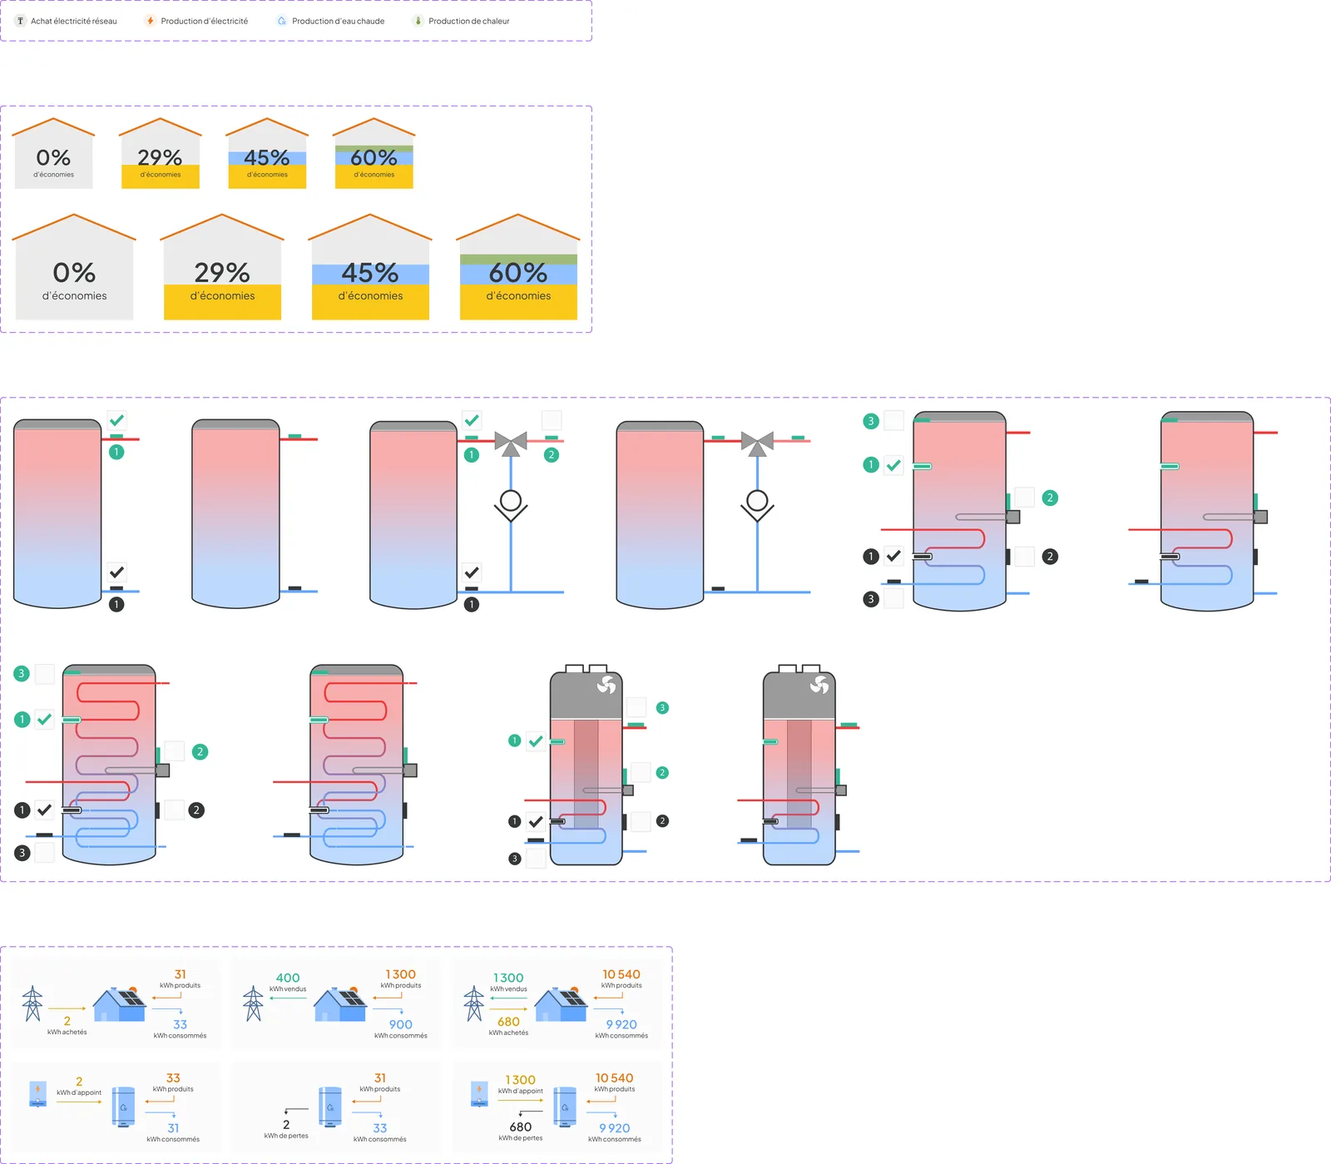1331x1164 pixels.
Task: Click fan icon on heat pump tank with checkboxes
Action: 606,685
